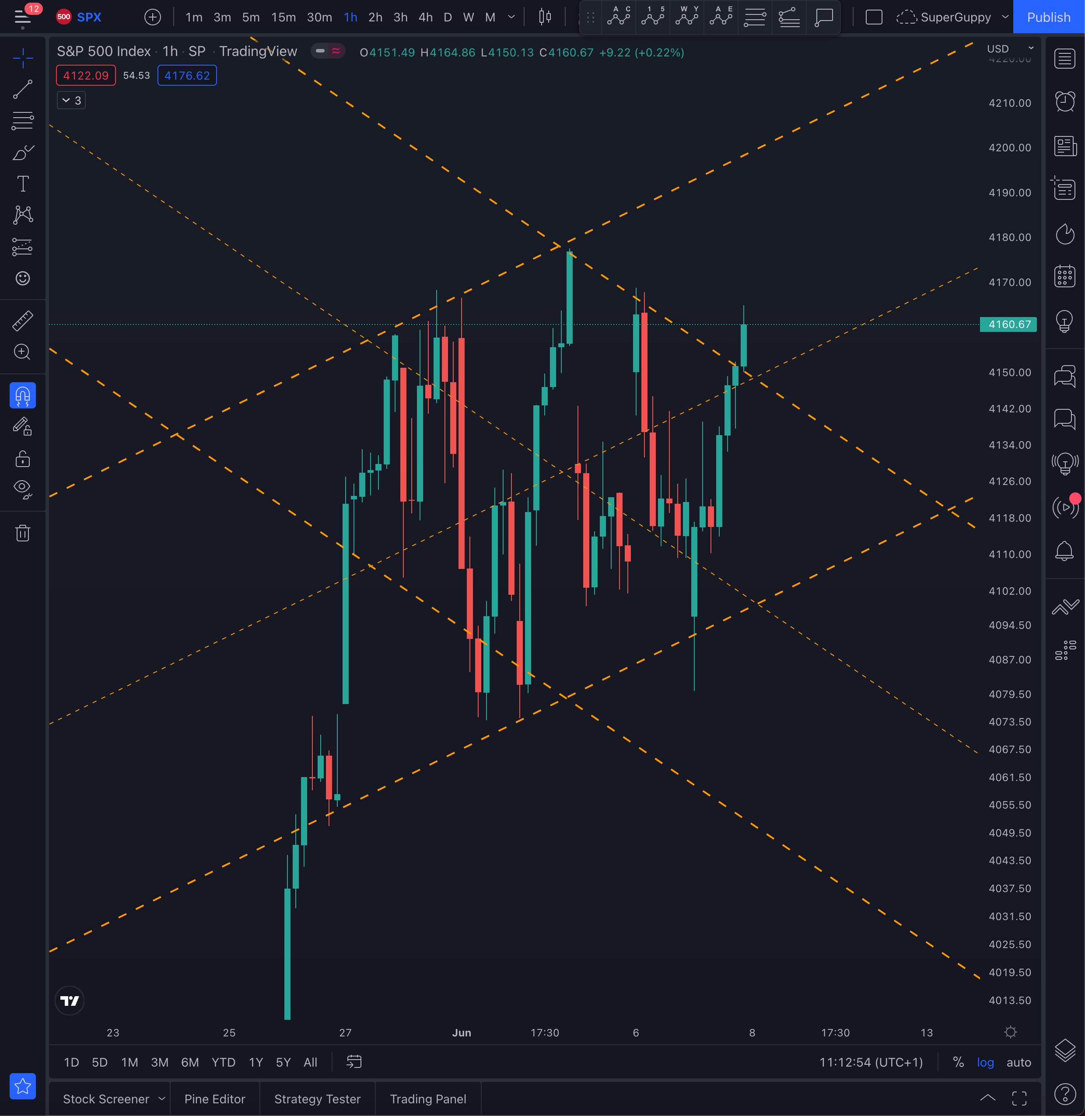Open the Measure ruler tool

pyautogui.click(x=23, y=321)
